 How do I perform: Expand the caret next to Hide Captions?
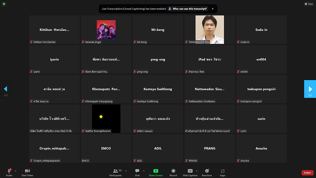point(197,171)
